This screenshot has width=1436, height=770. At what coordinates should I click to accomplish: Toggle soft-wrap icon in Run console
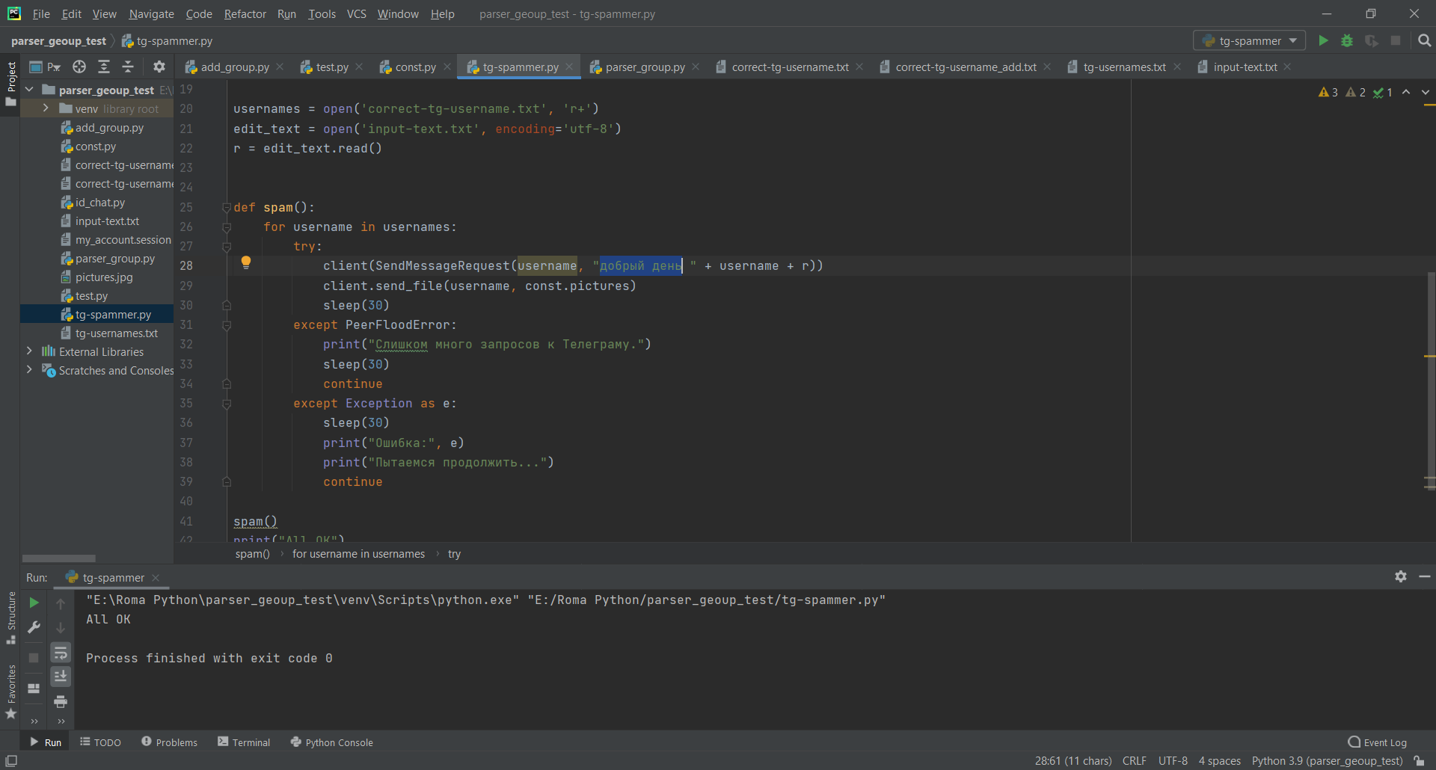(x=61, y=653)
